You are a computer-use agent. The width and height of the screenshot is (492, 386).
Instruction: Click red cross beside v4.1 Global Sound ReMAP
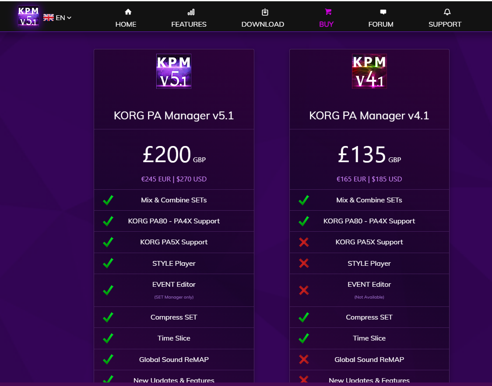(x=304, y=359)
